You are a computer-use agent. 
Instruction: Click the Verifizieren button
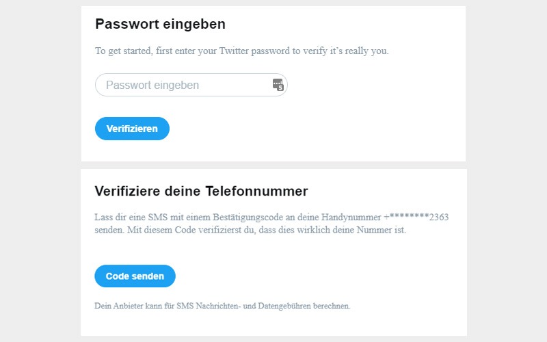132,129
